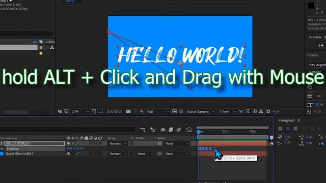The width and height of the screenshot is (326, 183).
Task: Open the composition flowchart from viewer bar
Action: pyautogui.click(x=261, y=111)
